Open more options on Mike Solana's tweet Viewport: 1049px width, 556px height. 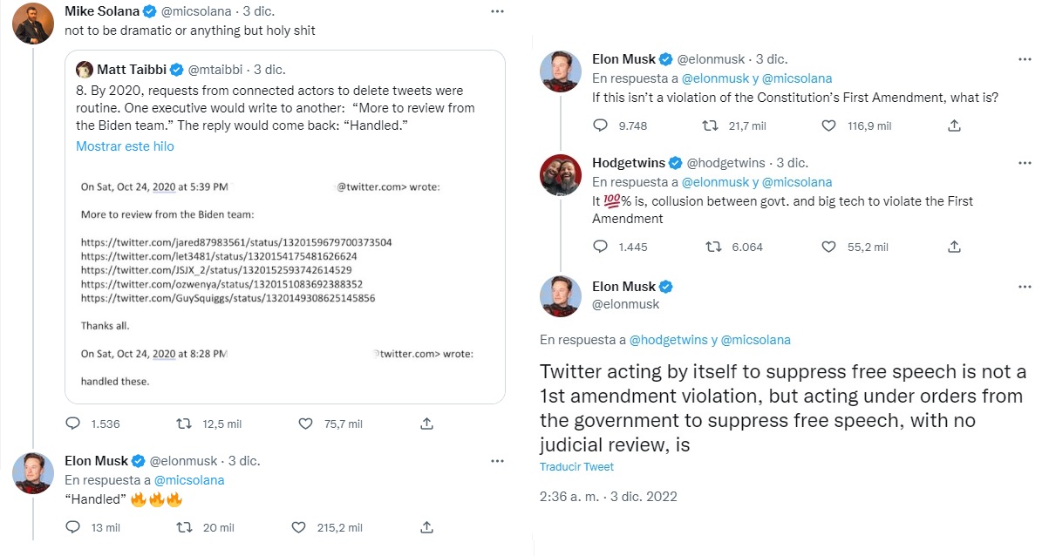(x=497, y=11)
